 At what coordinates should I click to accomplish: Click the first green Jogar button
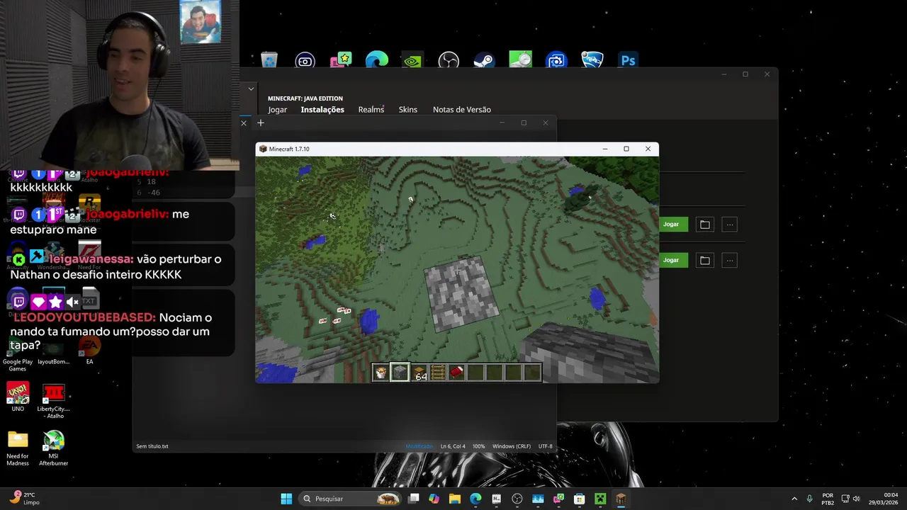[x=671, y=225]
